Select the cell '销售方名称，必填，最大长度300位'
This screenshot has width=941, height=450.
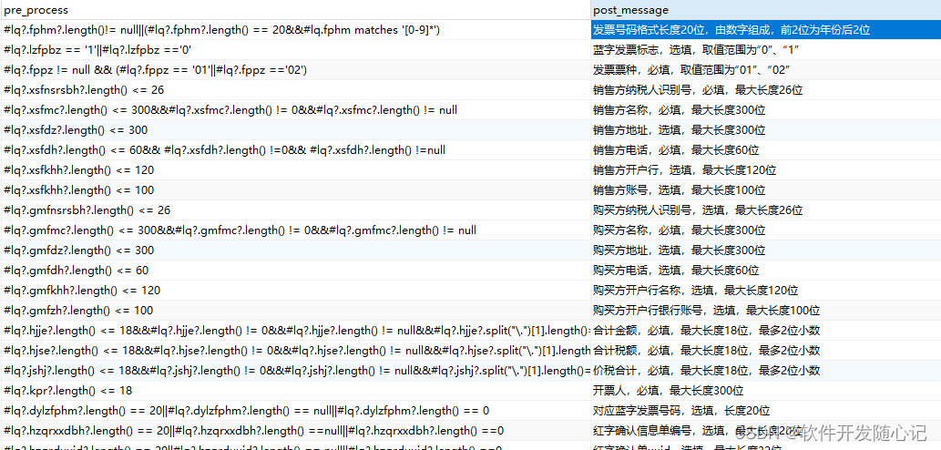pos(766,110)
